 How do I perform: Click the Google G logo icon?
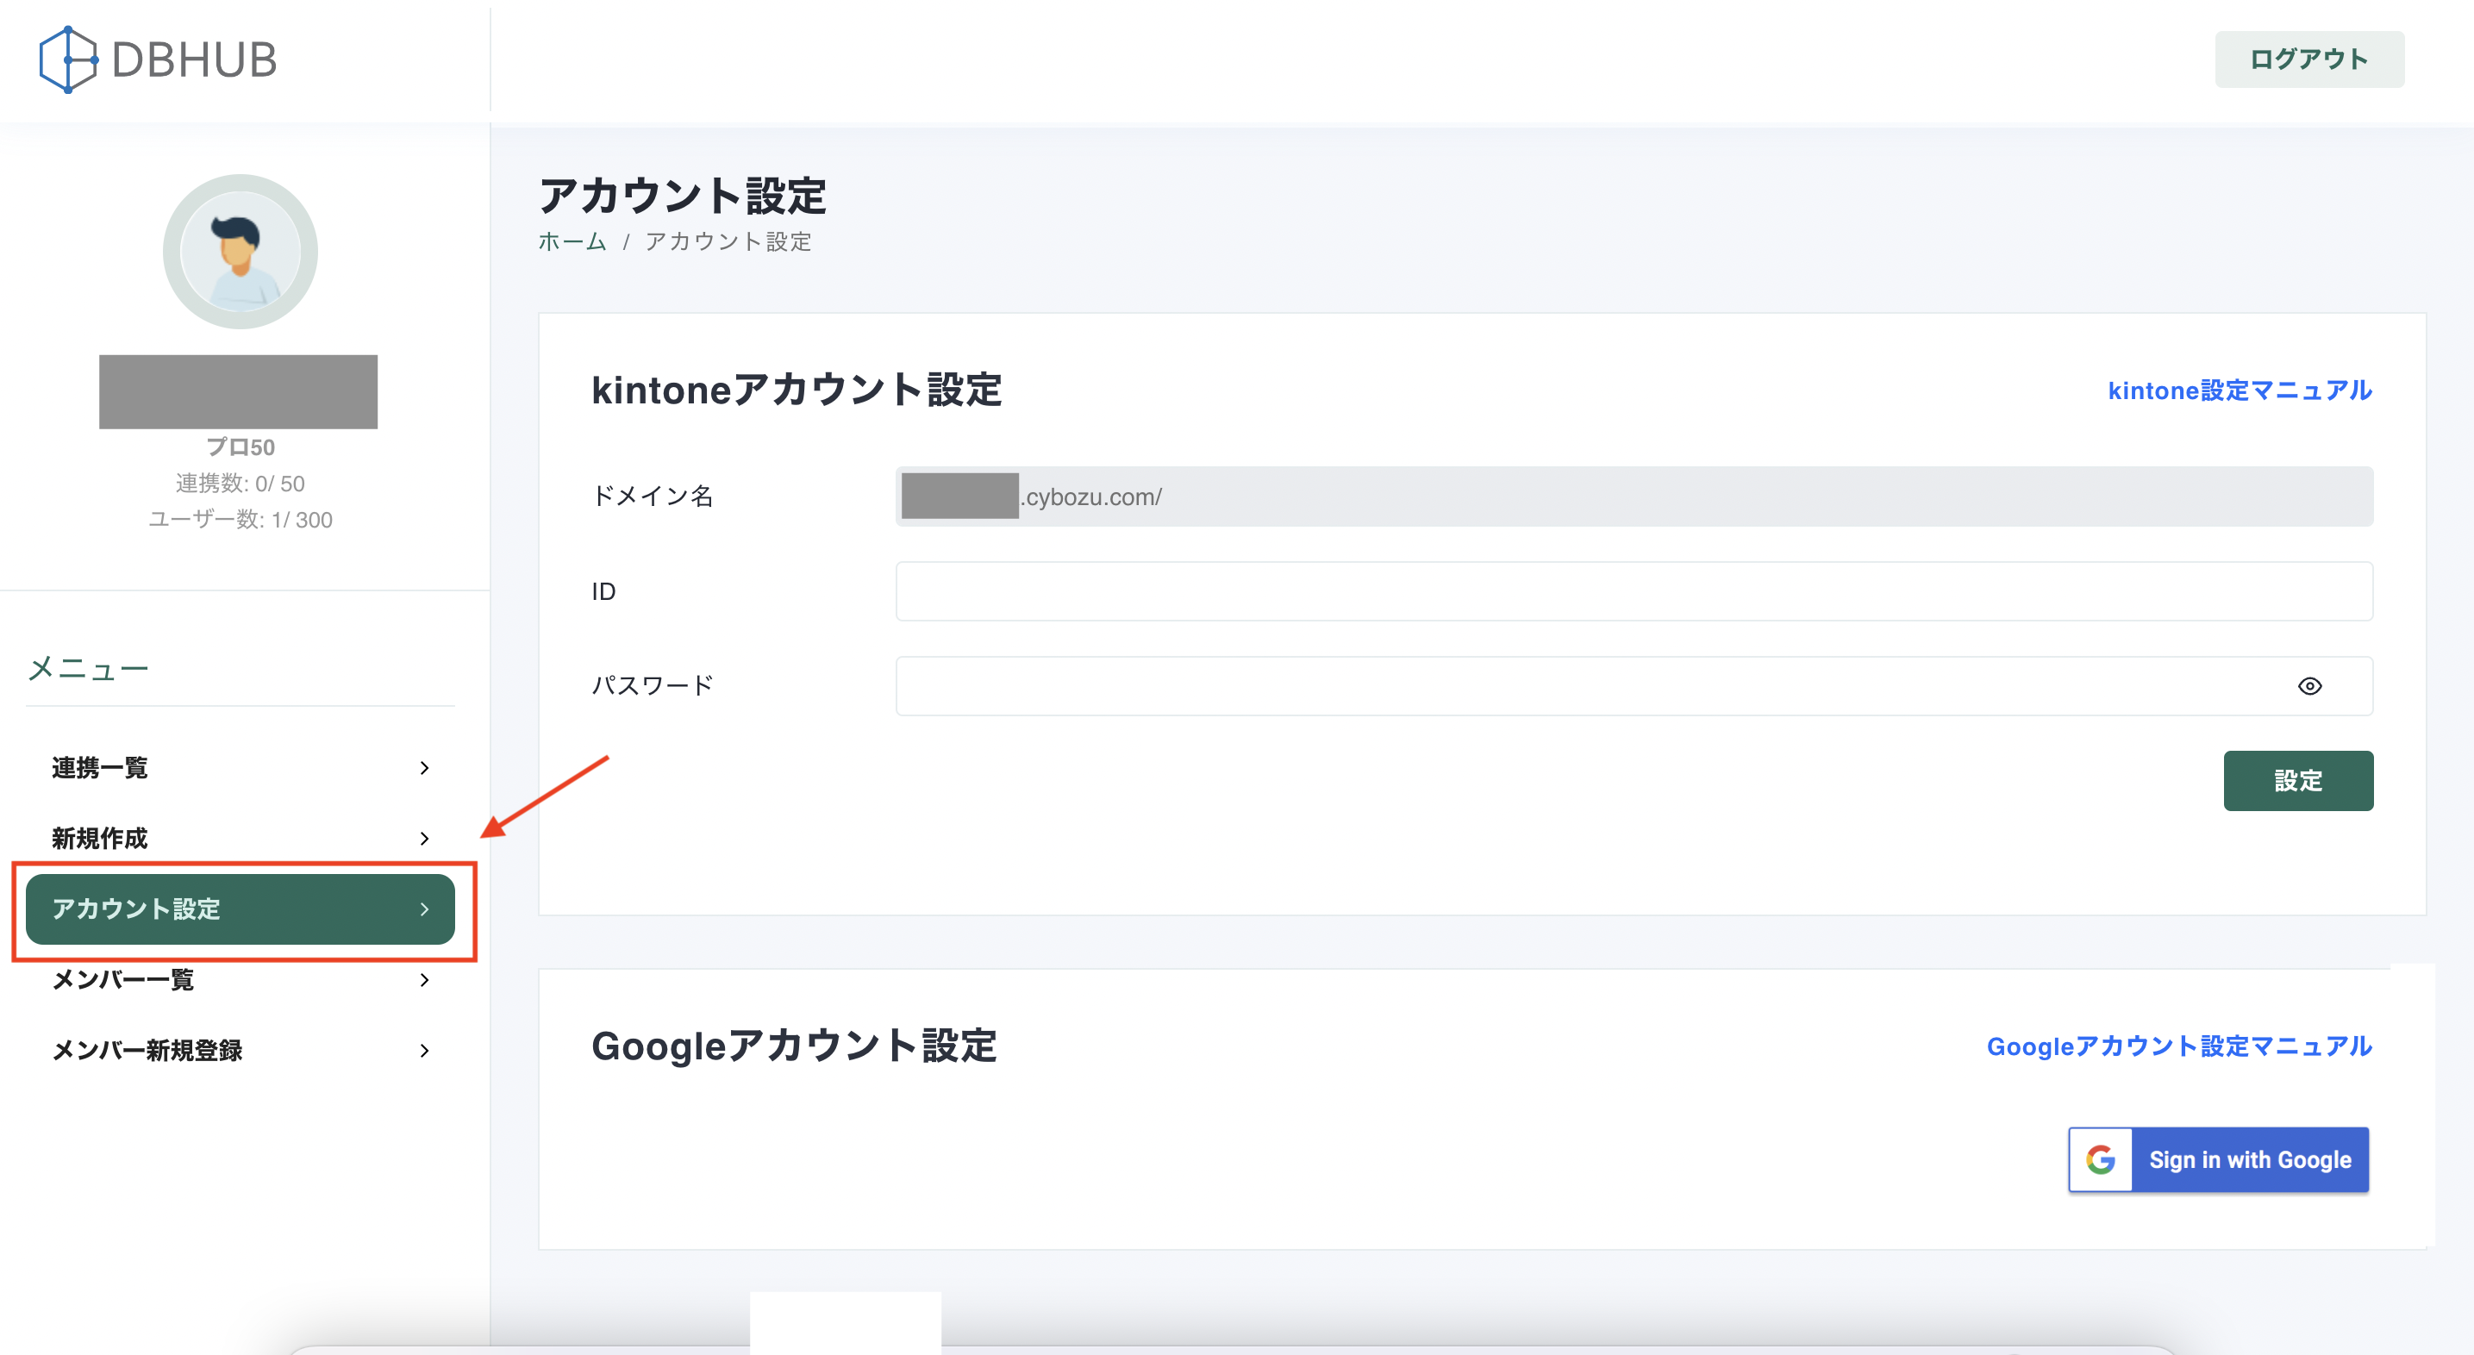pyautogui.click(x=2101, y=1159)
